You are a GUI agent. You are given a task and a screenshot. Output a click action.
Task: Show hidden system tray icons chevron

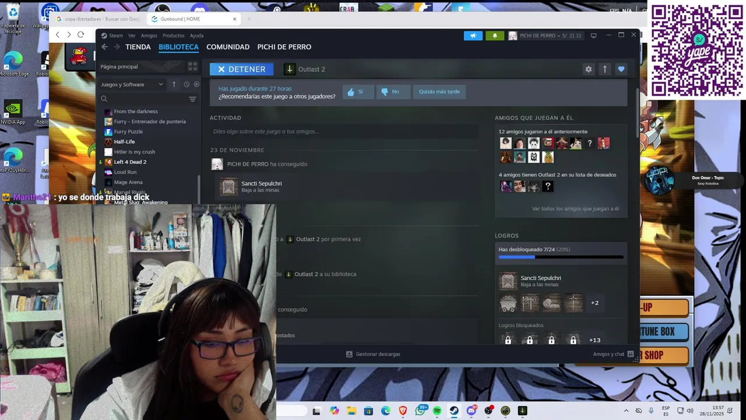(626, 411)
